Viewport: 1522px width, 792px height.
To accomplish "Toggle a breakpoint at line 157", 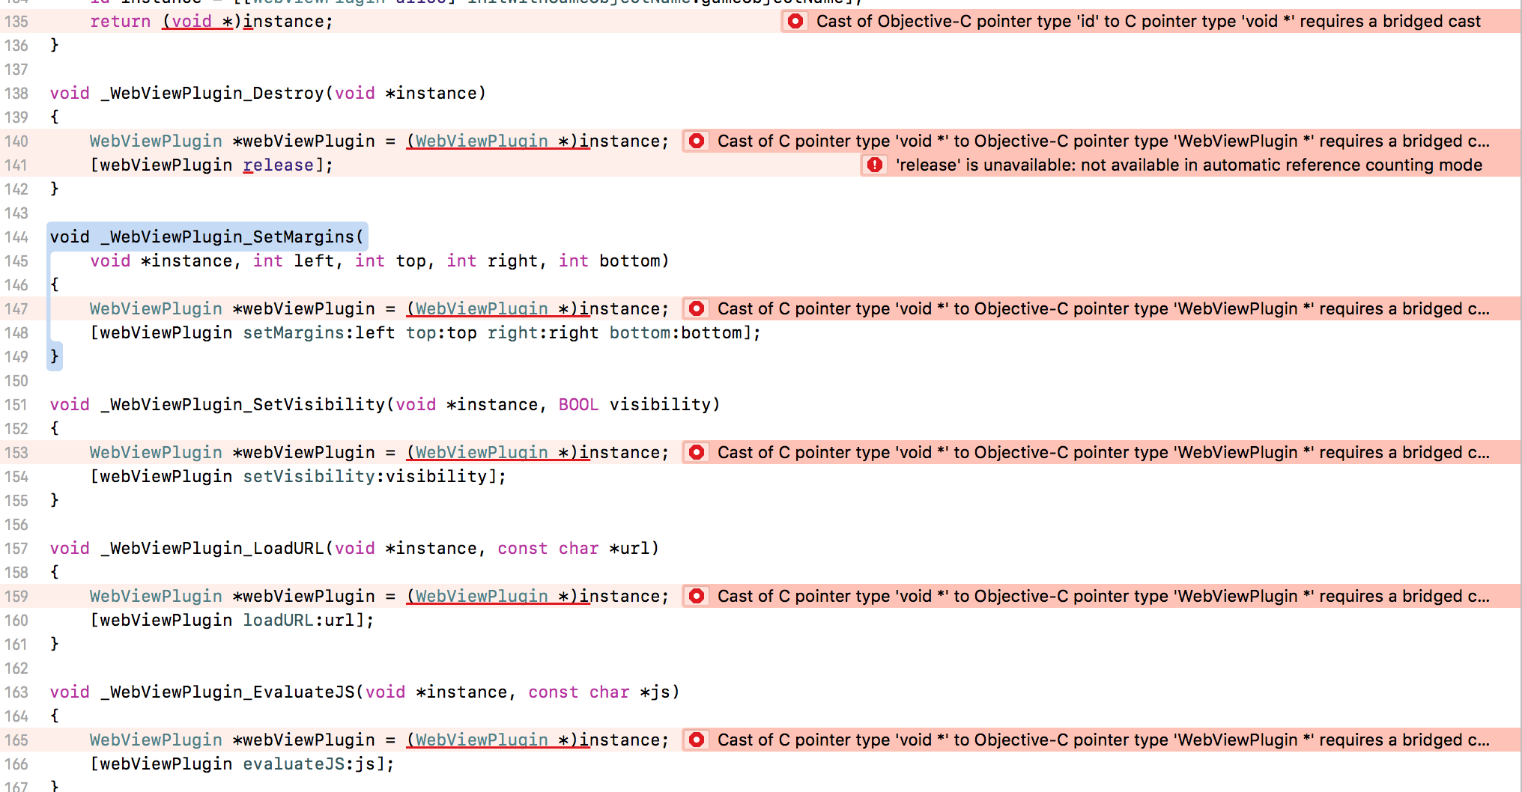I will click(x=16, y=548).
